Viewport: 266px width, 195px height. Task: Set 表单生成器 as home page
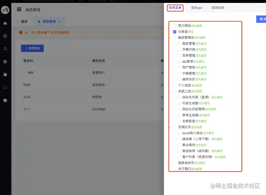204,115
